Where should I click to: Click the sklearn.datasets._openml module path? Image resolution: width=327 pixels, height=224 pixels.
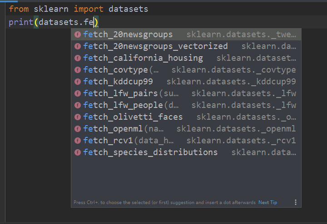coord(236,129)
